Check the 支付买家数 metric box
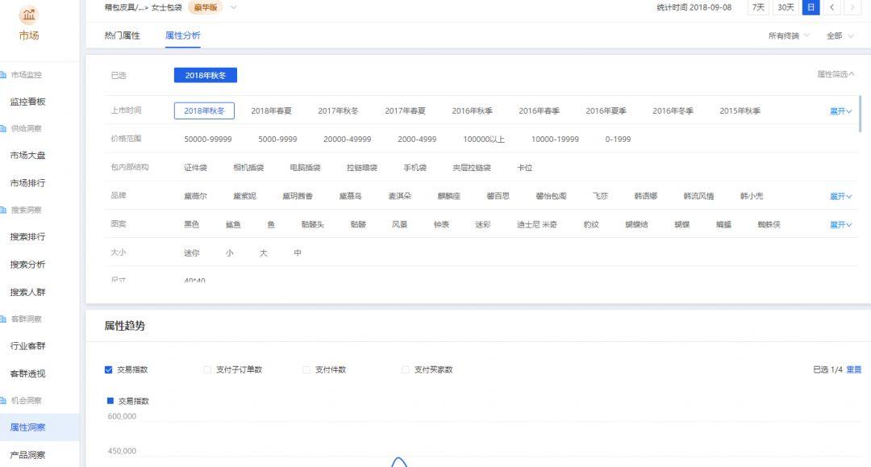 [x=406, y=369]
